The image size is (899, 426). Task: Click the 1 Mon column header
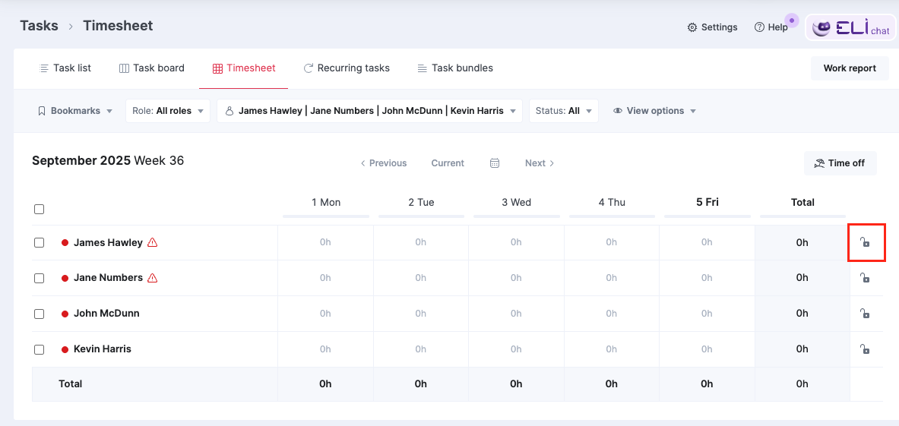tap(326, 202)
